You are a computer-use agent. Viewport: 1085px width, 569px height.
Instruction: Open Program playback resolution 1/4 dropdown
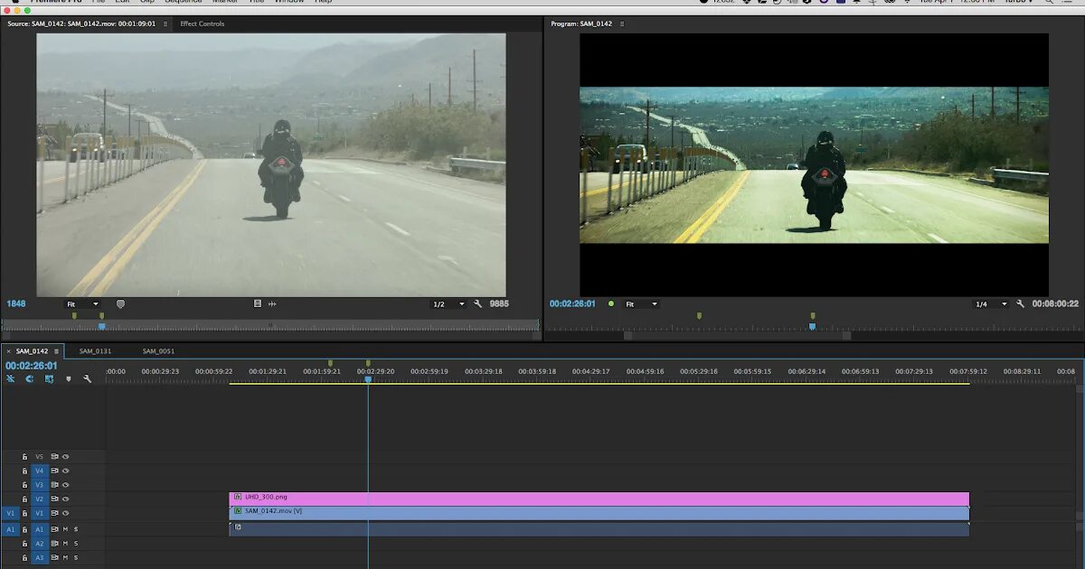[990, 304]
